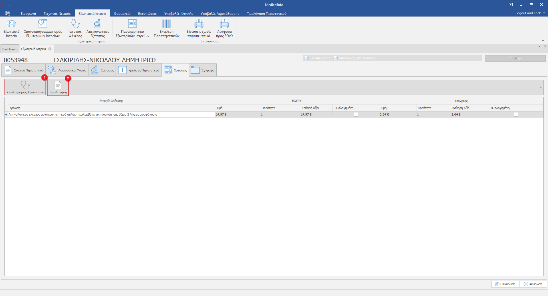This screenshot has width=548, height=296.
Task: Open Αναφορά προς ΕΟΔΥ report
Action: [224, 28]
